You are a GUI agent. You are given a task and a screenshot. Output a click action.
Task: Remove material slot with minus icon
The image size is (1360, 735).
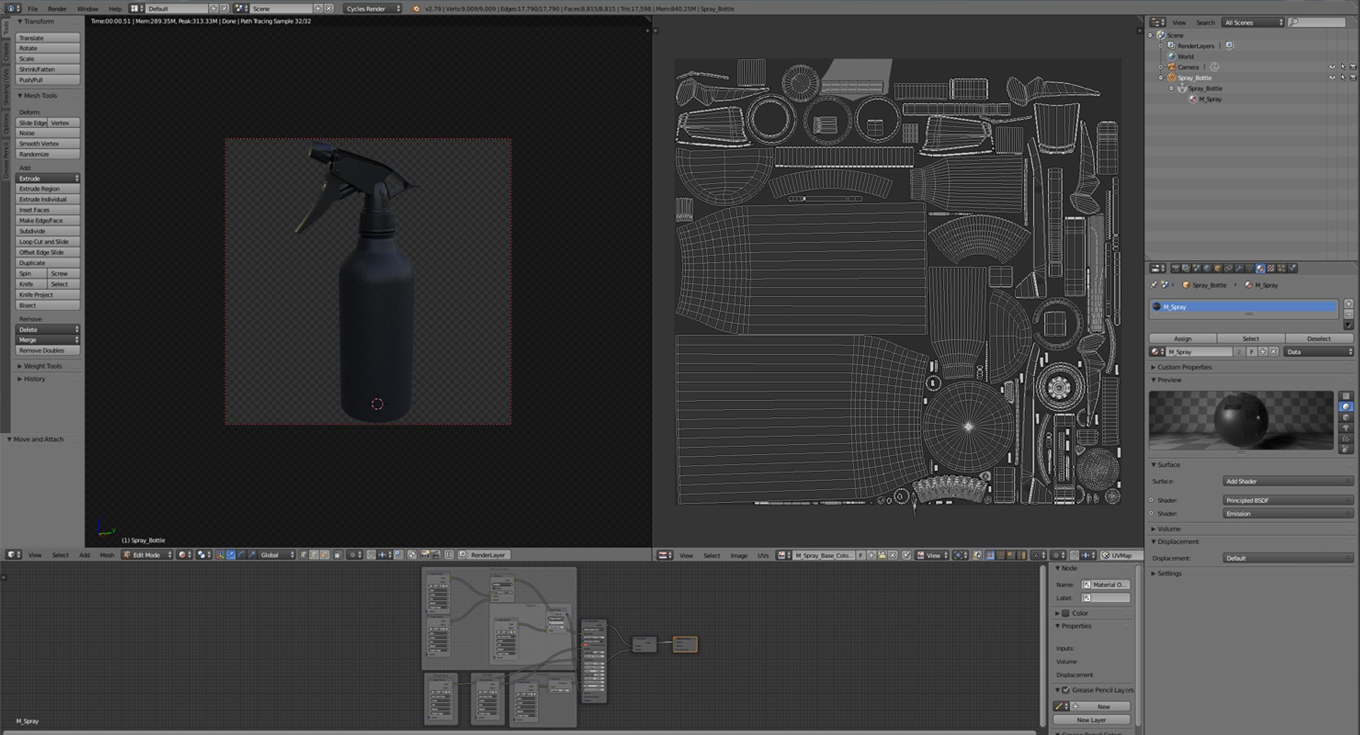[1349, 314]
